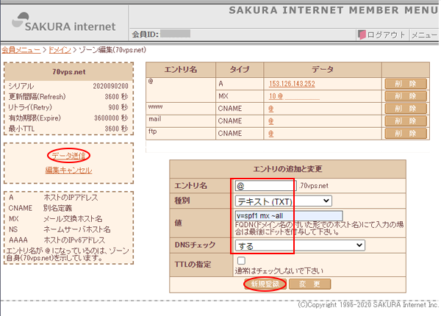Click the エントリの追加と変更 form heading
Screen dimensions: 441x316
(287, 169)
